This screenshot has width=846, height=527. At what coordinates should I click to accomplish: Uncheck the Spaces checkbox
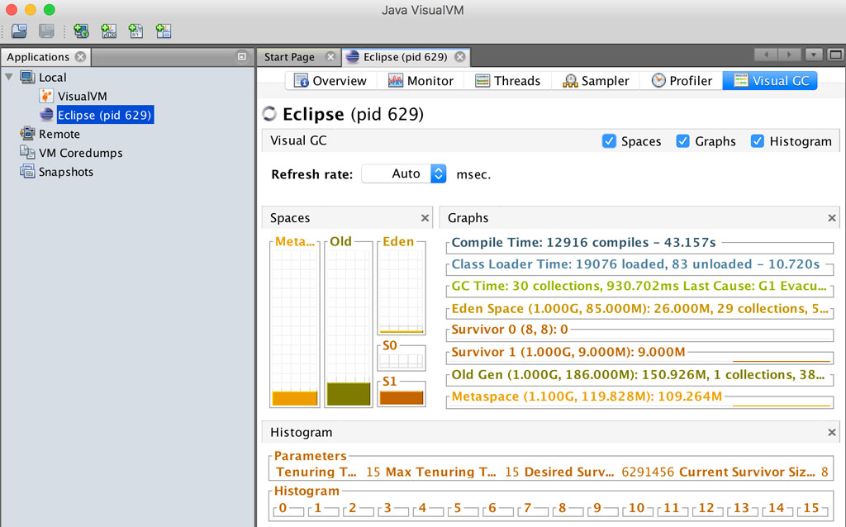coord(609,141)
